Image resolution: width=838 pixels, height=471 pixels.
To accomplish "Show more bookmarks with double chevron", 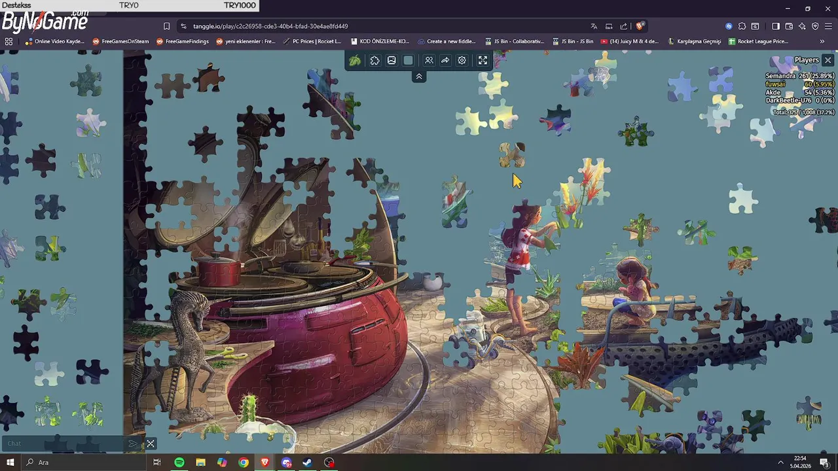I will tap(822, 41).
